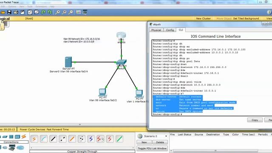The image size is (272, 153).
Task: Click the Router(dhcp-config)# prompt line in CLI
Action: coord(167,114)
